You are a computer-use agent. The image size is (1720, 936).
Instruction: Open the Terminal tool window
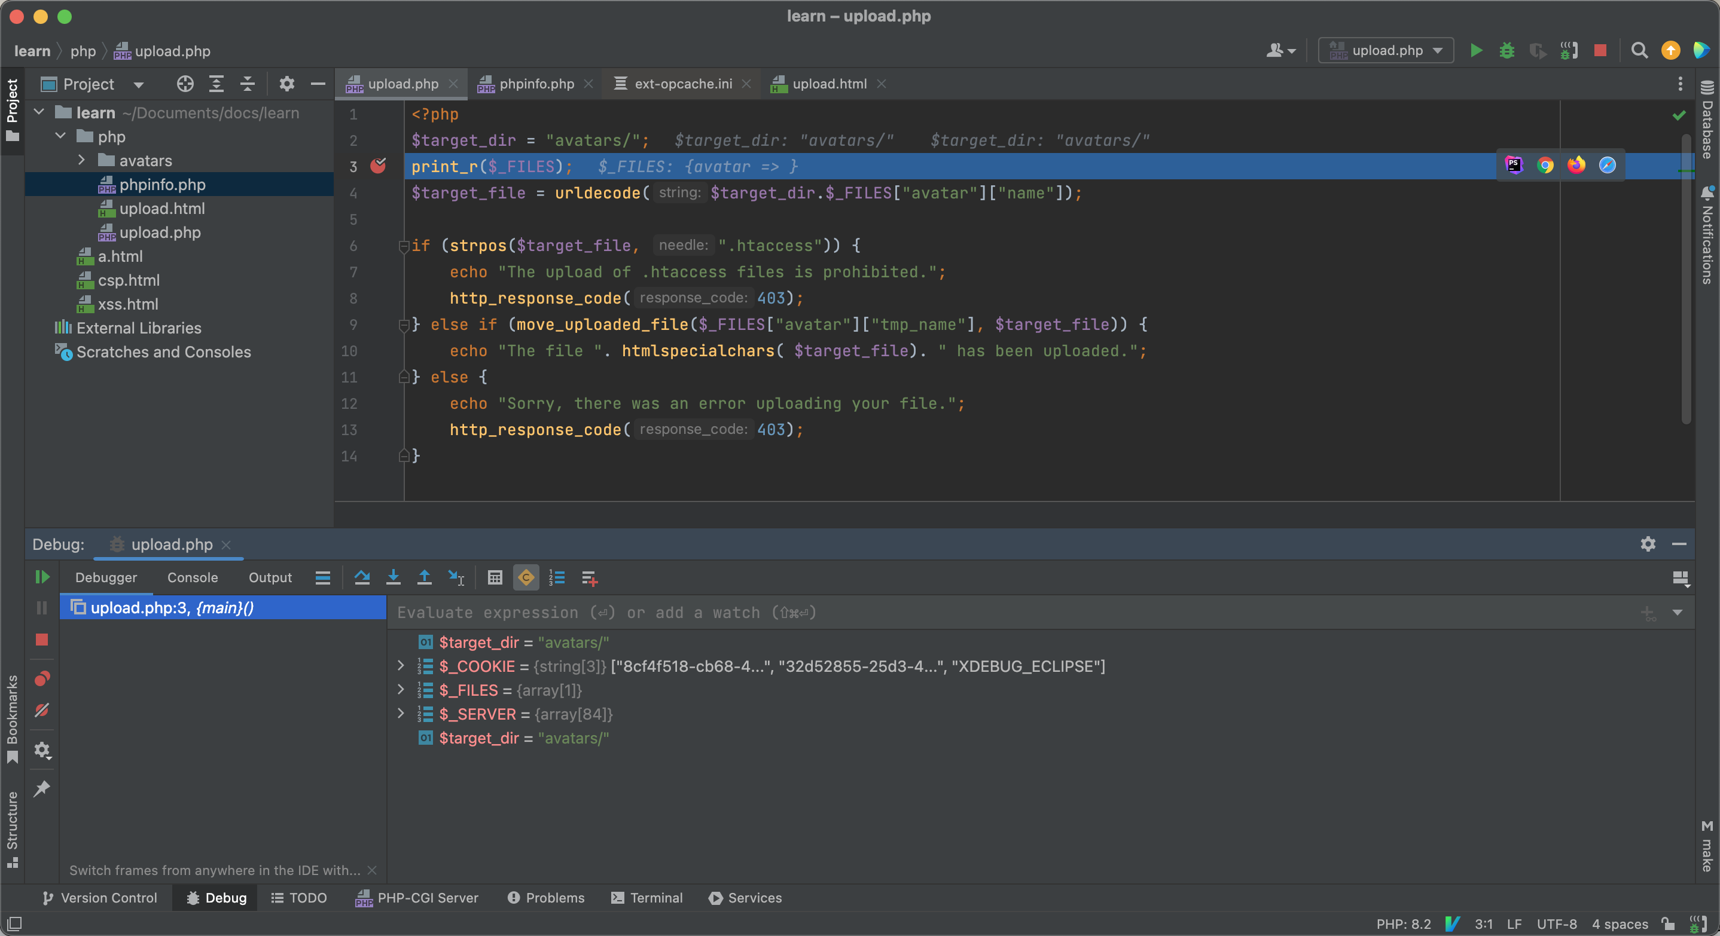646,897
